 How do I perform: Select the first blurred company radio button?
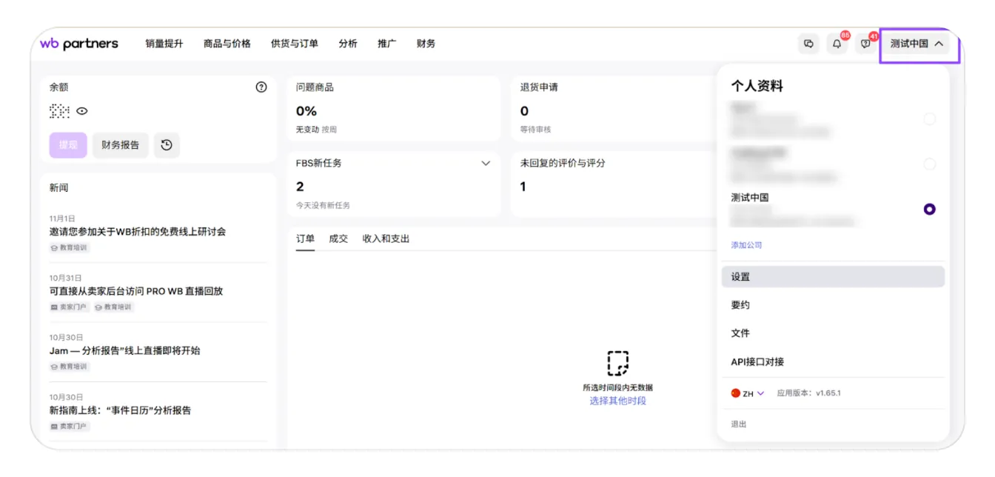(929, 119)
